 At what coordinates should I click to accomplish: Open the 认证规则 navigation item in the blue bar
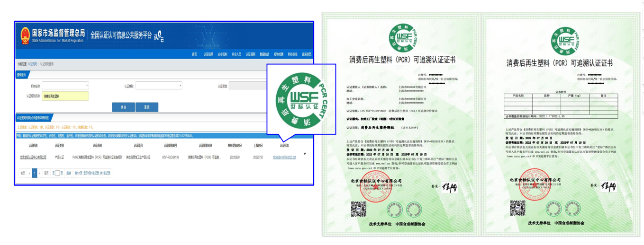250,54
